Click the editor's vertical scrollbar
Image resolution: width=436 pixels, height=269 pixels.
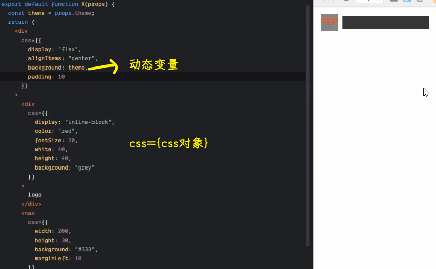308,127
